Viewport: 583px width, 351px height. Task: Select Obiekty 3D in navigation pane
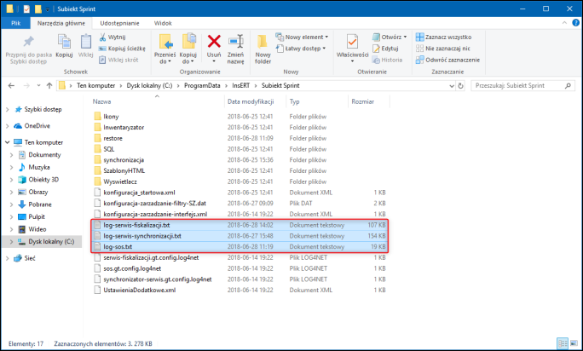tap(43, 180)
